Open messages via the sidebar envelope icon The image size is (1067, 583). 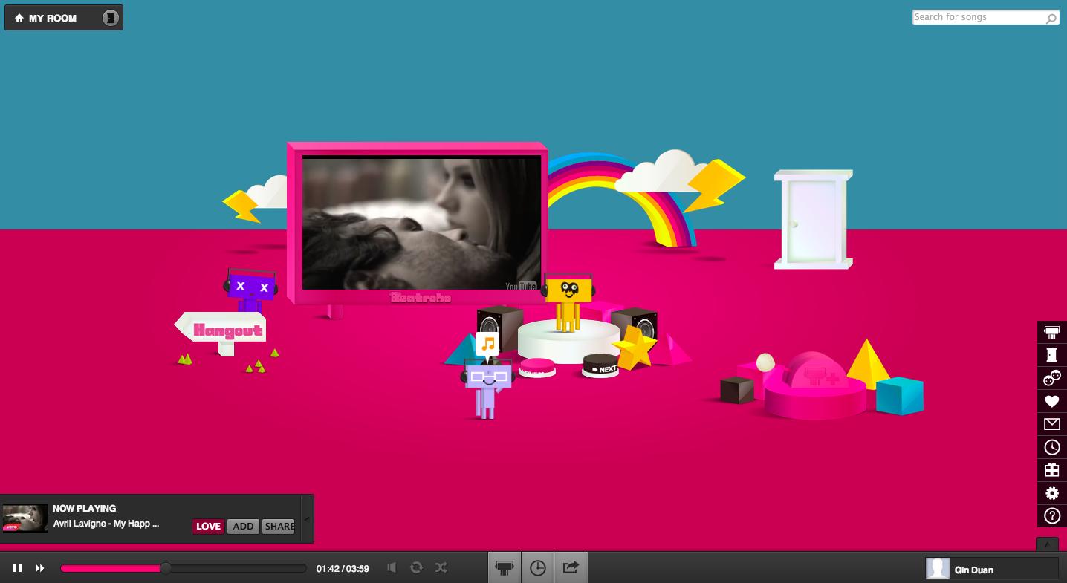(x=1052, y=424)
